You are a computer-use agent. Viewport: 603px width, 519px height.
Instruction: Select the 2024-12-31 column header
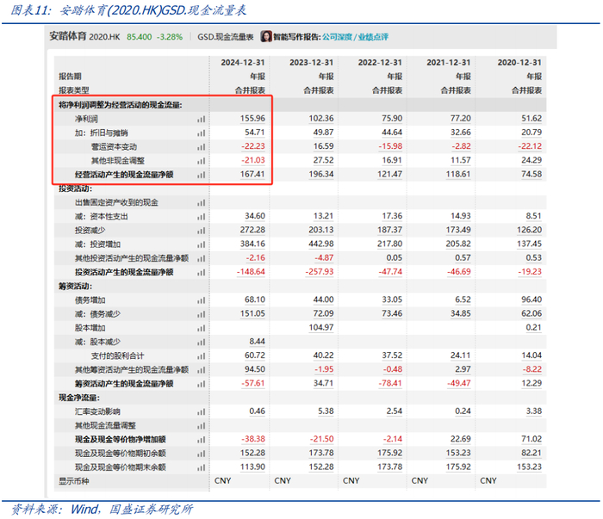click(x=243, y=63)
